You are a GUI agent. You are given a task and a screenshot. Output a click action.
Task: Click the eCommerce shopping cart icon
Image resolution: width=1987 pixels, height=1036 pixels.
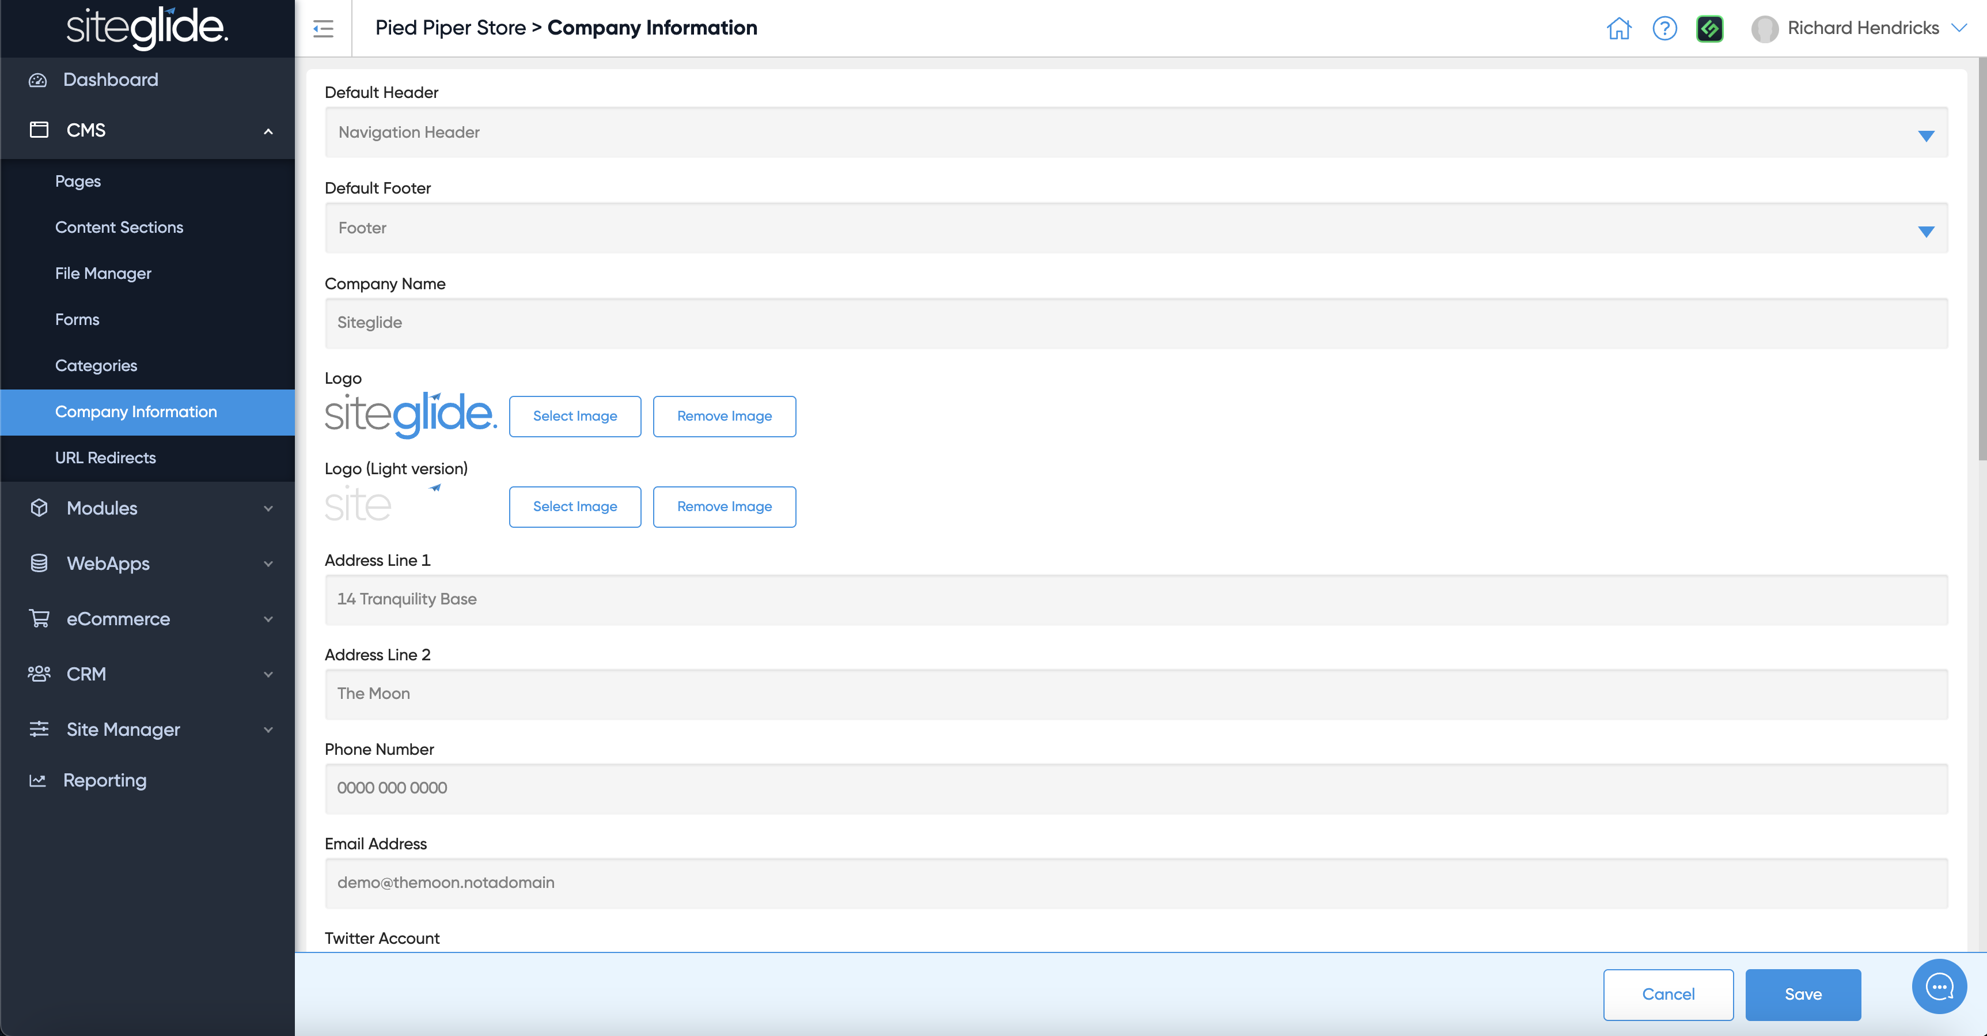(x=39, y=619)
